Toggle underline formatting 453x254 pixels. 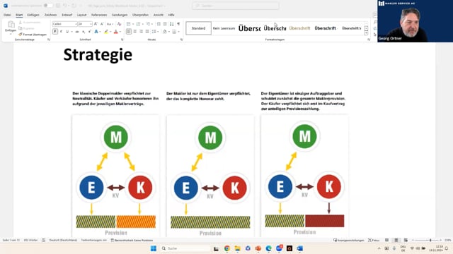[x=67, y=32]
